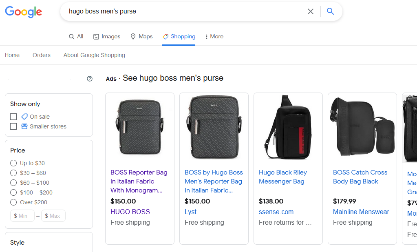The image size is (417, 252).
Task: Select Over $200 price option
Action: coord(13,202)
